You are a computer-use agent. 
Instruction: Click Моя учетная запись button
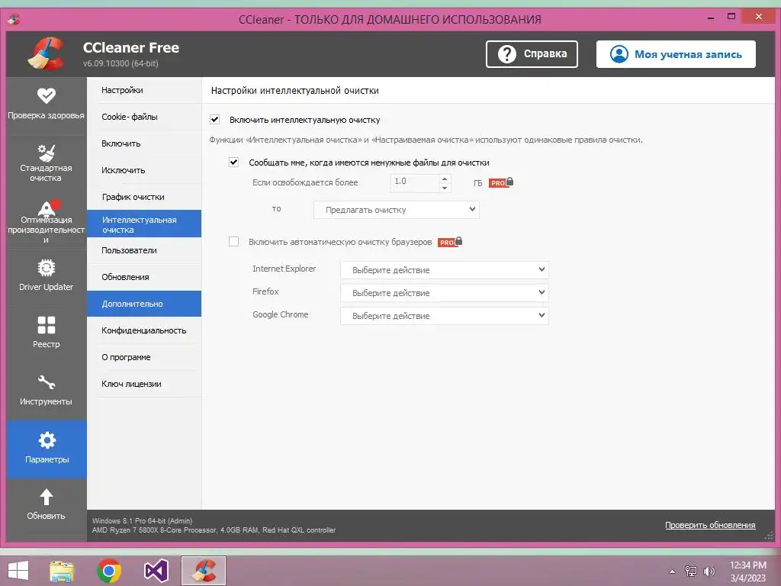click(x=676, y=54)
